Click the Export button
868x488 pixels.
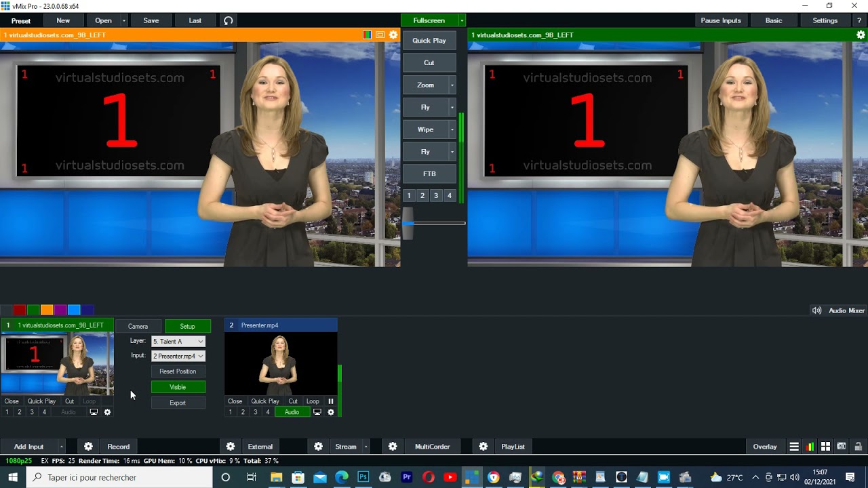(x=178, y=403)
